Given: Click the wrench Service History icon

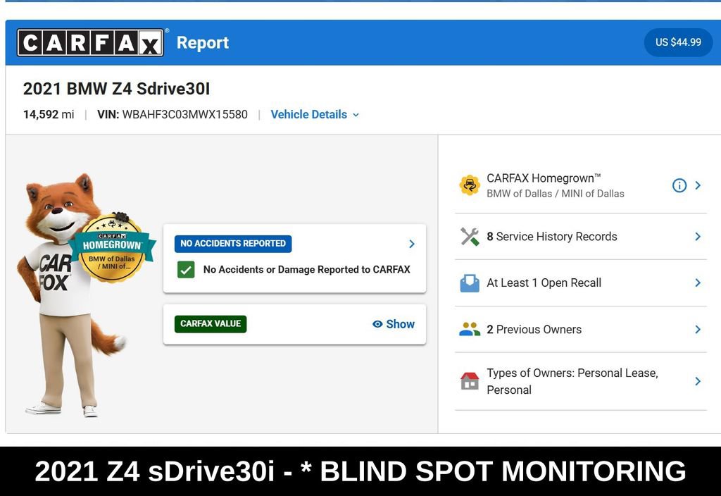Looking at the screenshot, I should (x=470, y=237).
